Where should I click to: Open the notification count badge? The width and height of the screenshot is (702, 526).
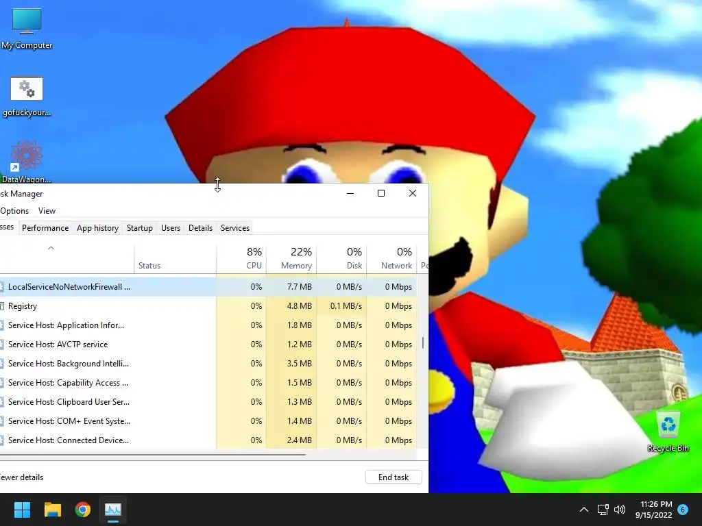pos(683,510)
